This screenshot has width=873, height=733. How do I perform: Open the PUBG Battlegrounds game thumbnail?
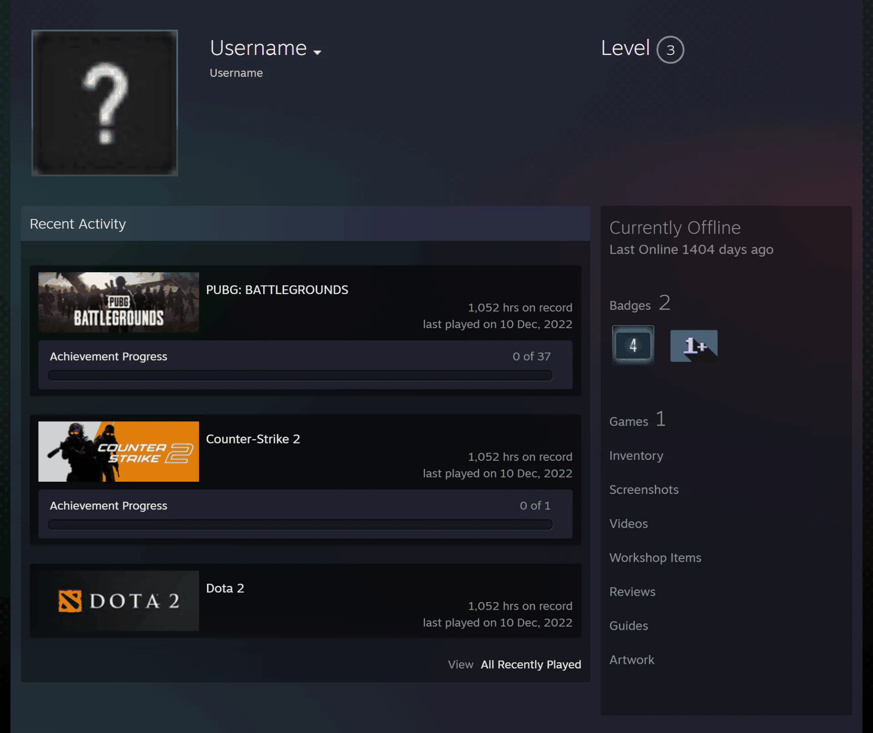coord(119,302)
